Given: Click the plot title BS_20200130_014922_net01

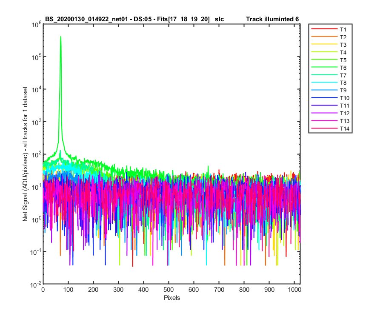Looking at the screenshot, I should pos(86,19).
